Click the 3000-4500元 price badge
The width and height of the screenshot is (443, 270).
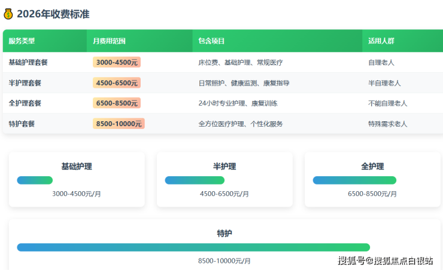click(117, 62)
